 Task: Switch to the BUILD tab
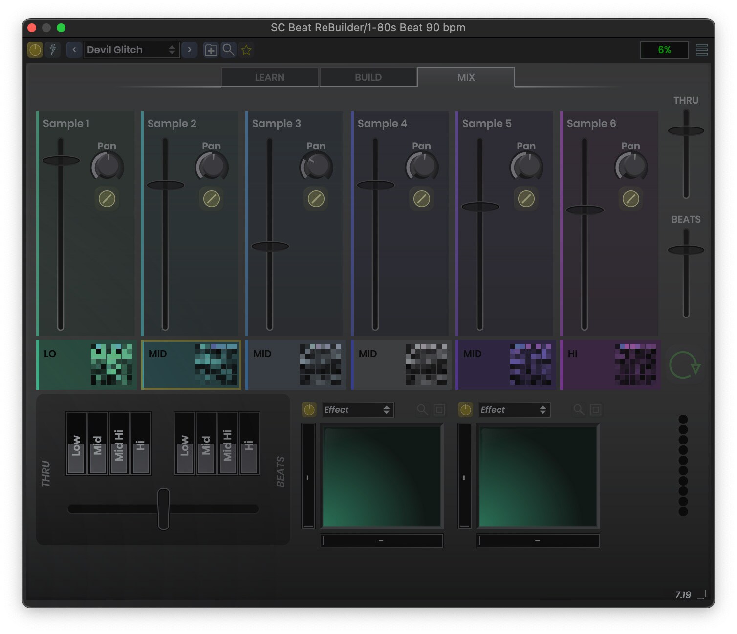coord(368,77)
